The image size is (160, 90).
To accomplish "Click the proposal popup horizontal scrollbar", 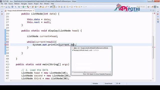I will 85,72.
